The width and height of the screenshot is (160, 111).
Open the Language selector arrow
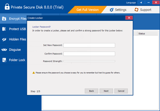pyautogui.click(x=141, y=3)
